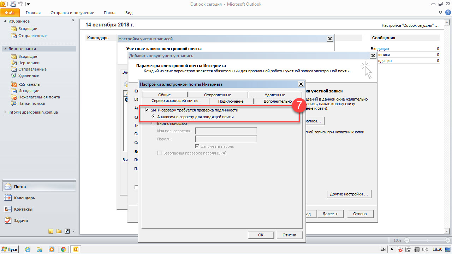This screenshot has width=452, height=254.
Task: Click Отмена in Настройки электронной почты dialog
Action: click(289, 235)
